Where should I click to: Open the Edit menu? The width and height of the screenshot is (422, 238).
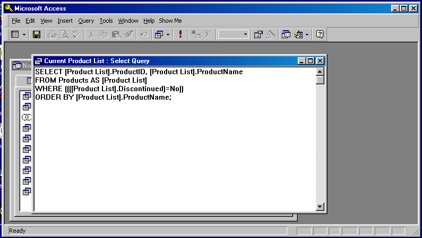(x=30, y=21)
